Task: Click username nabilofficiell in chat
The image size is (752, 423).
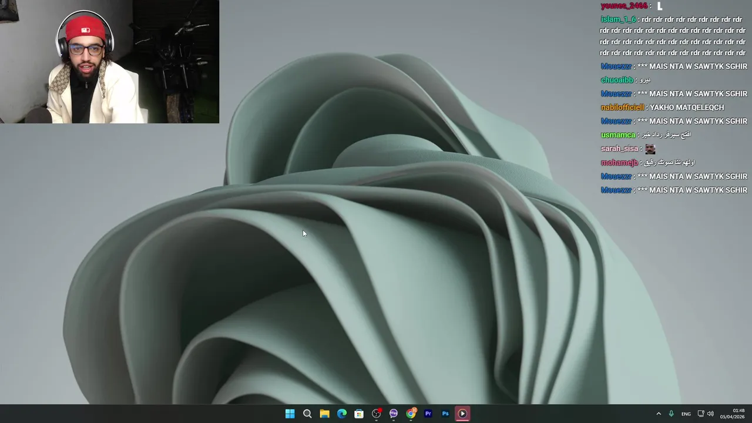Action: pyautogui.click(x=622, y=108)
